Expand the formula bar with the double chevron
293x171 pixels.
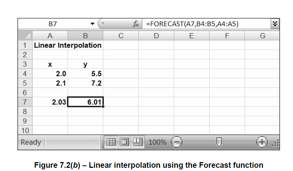[x=275, y=24]
